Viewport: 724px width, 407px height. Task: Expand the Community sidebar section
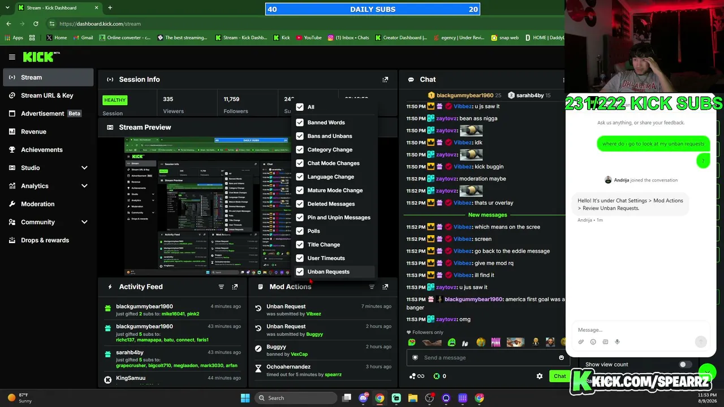(49, 222)
